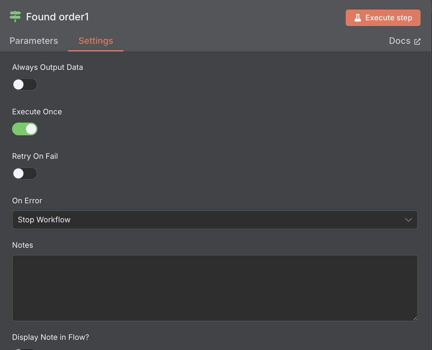Click inside the Notes text area
Viewport: 432px width, 350px height.
click(215, 288)
